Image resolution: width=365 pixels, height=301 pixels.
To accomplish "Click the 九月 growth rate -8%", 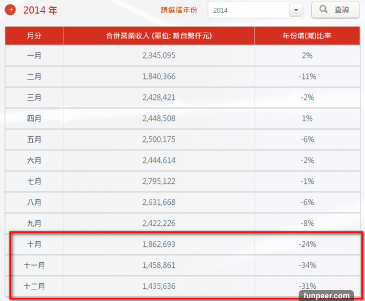I will click(x=306, y=224).
